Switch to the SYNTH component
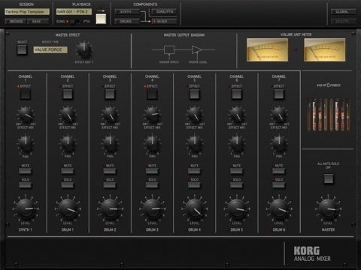 click(127, 12)
